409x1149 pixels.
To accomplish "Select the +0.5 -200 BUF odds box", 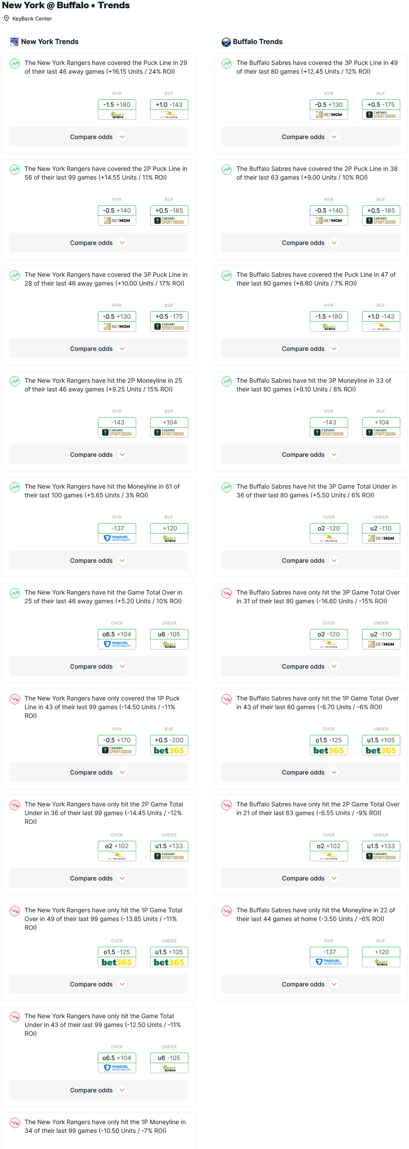I will tap(169, 741).
